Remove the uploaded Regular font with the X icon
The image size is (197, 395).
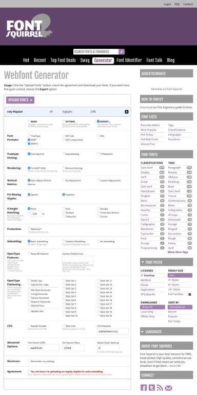pyautogui.click(x=127, y=112)
